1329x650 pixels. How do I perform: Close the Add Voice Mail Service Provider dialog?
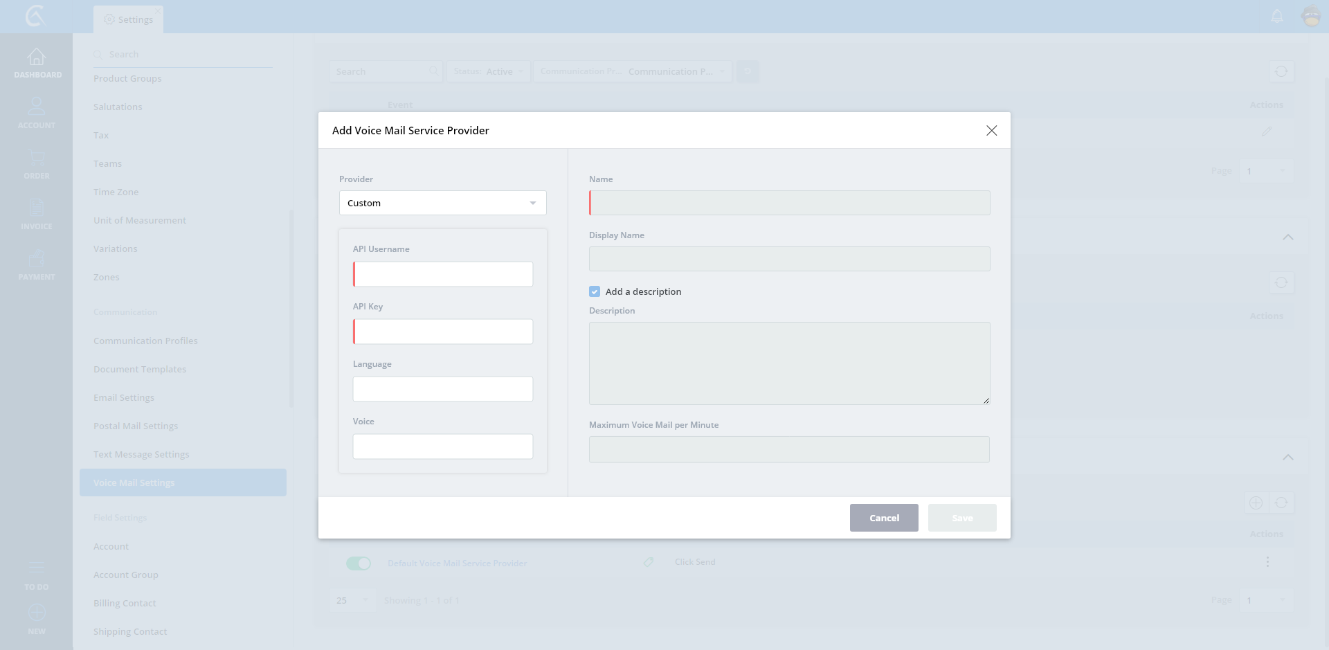pyautogui.click(x=991, y=130)
